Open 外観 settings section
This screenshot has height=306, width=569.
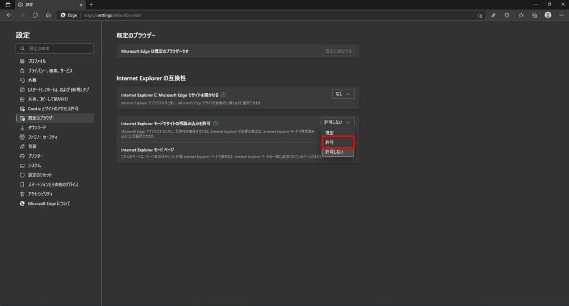[x=55, y=80]
